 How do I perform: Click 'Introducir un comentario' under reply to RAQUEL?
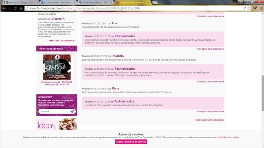(210, 81)
